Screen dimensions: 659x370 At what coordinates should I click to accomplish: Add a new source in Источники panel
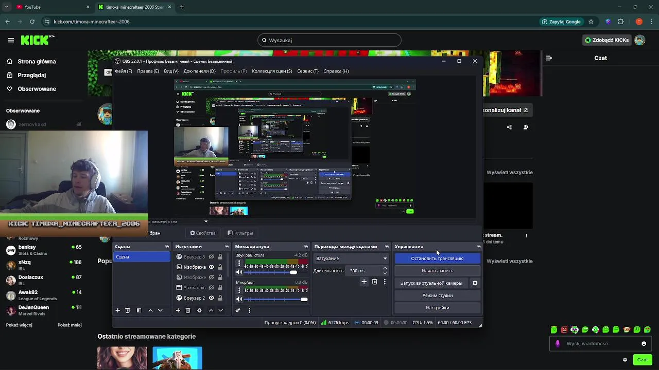click(178, 310)
